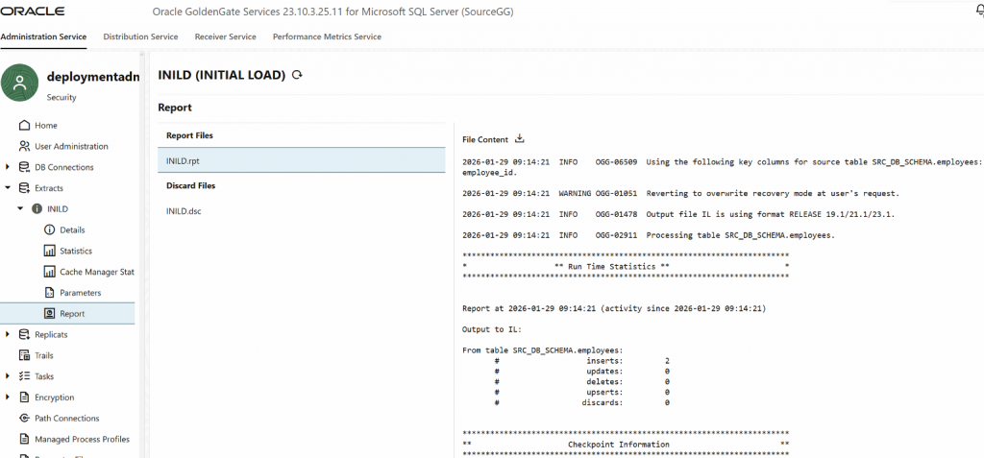
Task: Click the 'Output to IL:' text
Action: 492,329
